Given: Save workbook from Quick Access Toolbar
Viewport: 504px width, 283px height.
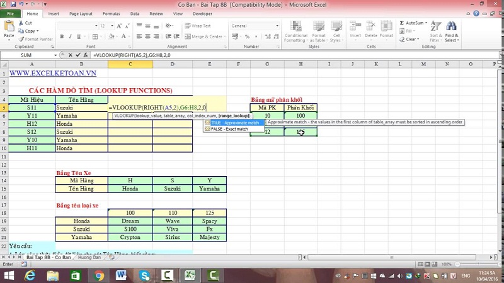Looking at the screenshot, I should click(x=13, y=4).
